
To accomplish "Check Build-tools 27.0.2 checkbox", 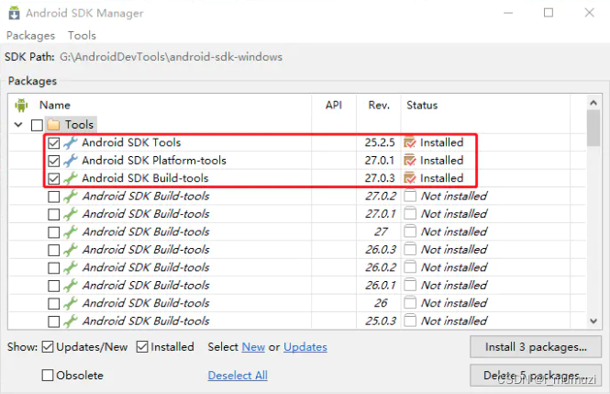I will click(54, 197).
